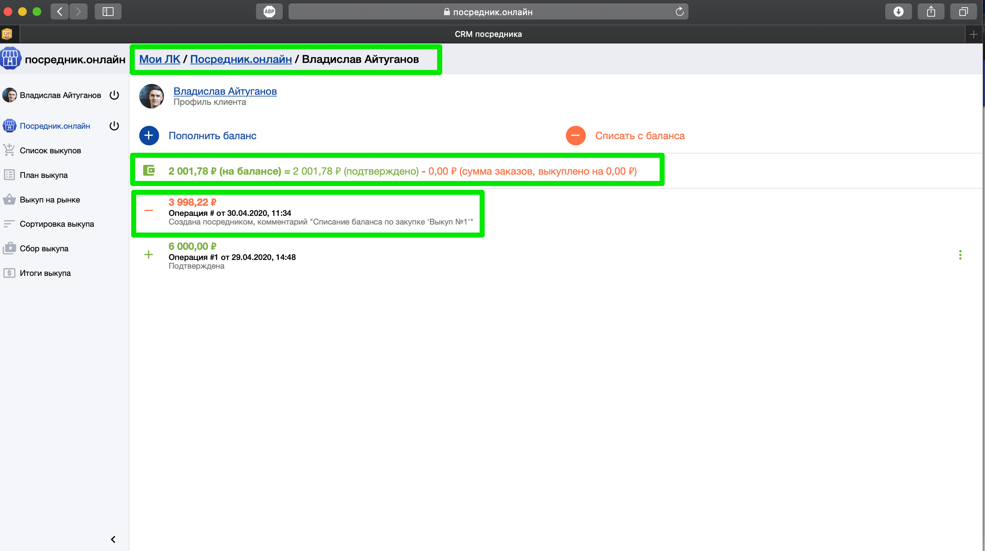Viewport: 985px width, 551px height.
Task: Click the client profile avatar photo
Action: 152,97
